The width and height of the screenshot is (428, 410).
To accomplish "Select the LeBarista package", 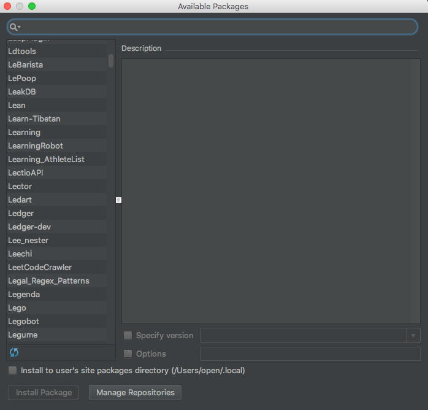I will 57,64.
